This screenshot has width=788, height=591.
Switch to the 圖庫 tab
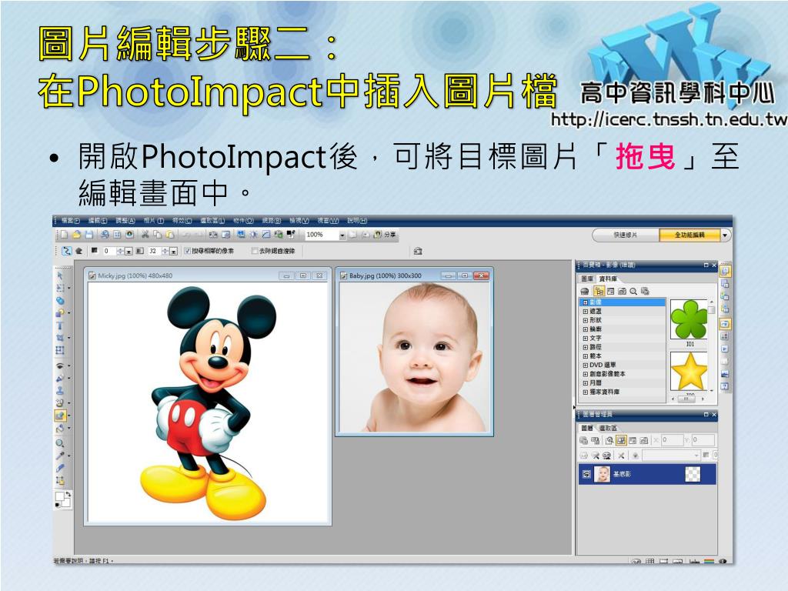tap(587, 279)
